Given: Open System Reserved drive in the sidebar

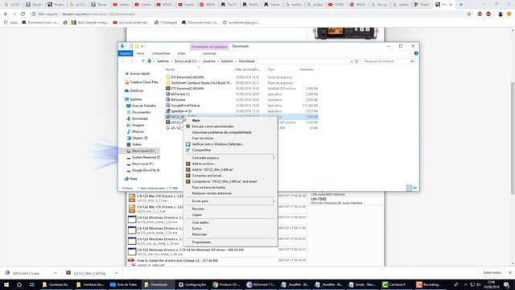Looking at the screenshot, I should [146, 158].
